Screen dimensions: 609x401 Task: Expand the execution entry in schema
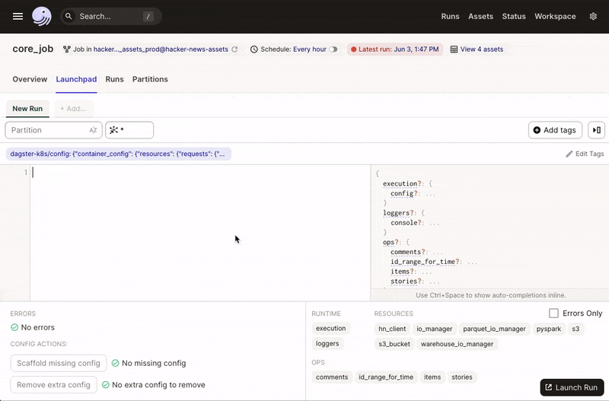coord(402,183)
